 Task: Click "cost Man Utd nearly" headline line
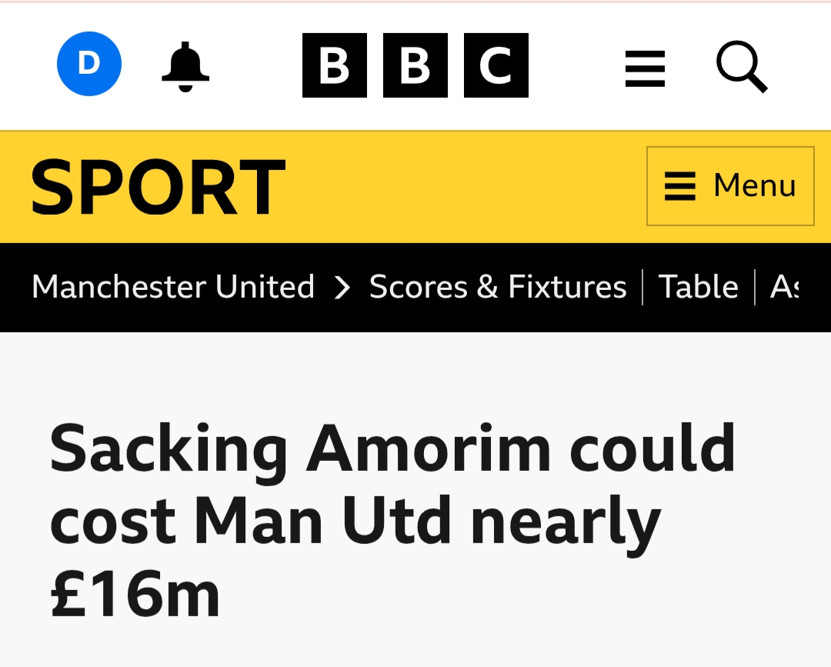pos(355,522)
